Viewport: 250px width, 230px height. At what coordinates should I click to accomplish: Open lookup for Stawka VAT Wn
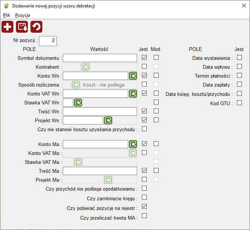tap(78, 103)
